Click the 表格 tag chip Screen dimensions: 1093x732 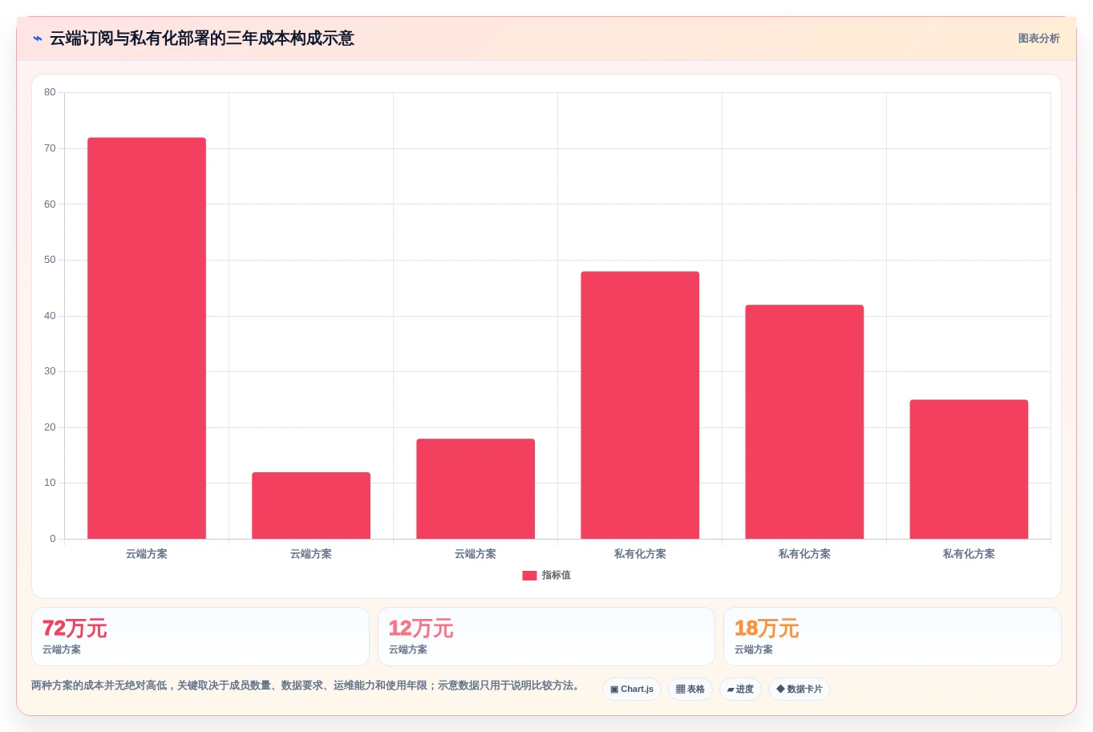click(690, 690)
